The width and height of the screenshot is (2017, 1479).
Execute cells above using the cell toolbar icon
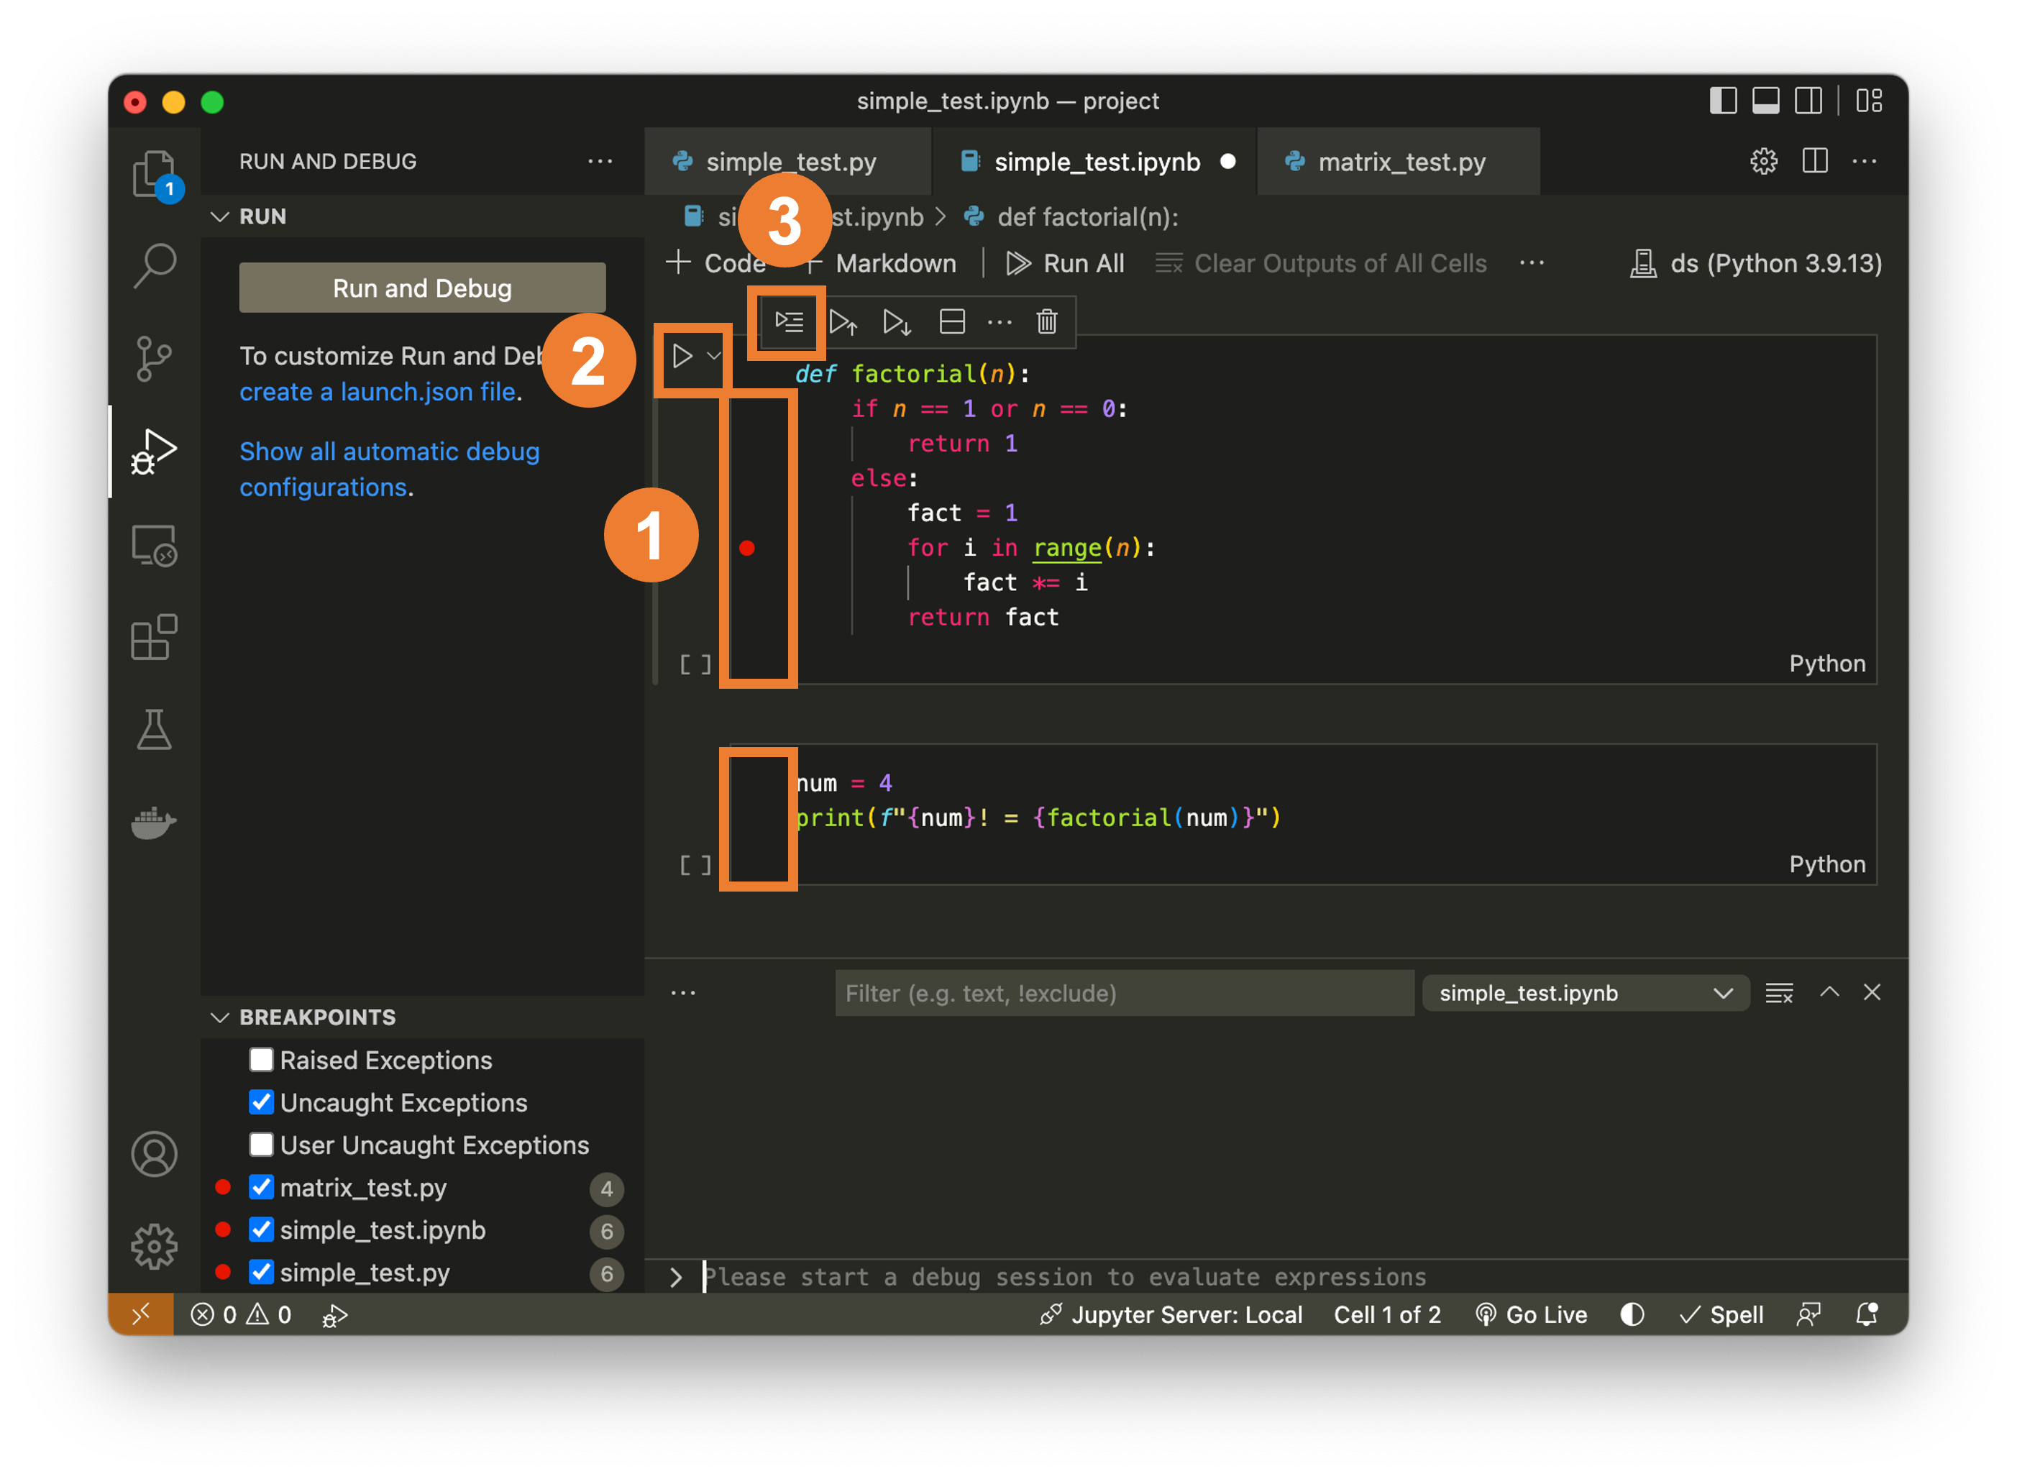pyautogui.click(x=843, y=321)
